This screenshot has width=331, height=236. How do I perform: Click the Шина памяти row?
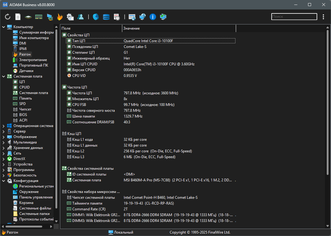[x=151, y=116]
